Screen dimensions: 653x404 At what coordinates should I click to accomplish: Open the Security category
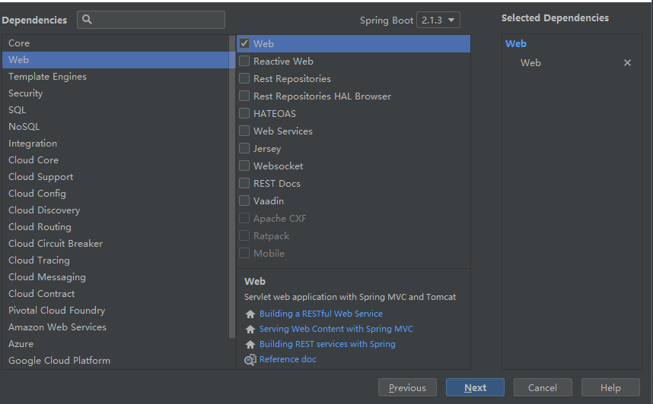coord(116,93)
